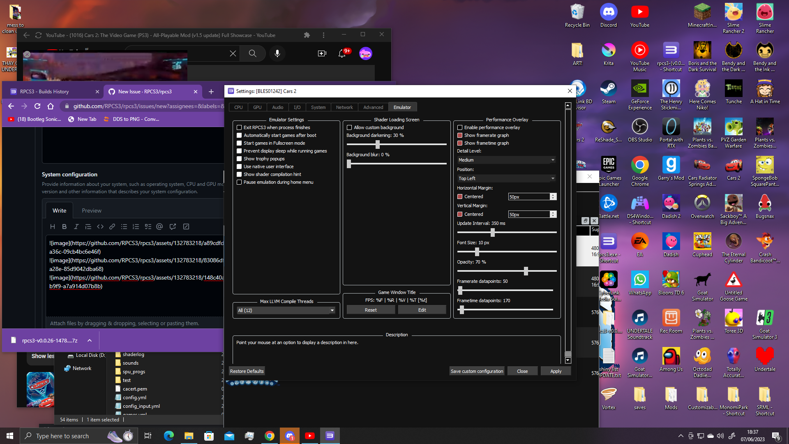Click the Restore Defaults button
This screenshot has width=789, height=444.
tap(247, 371)
